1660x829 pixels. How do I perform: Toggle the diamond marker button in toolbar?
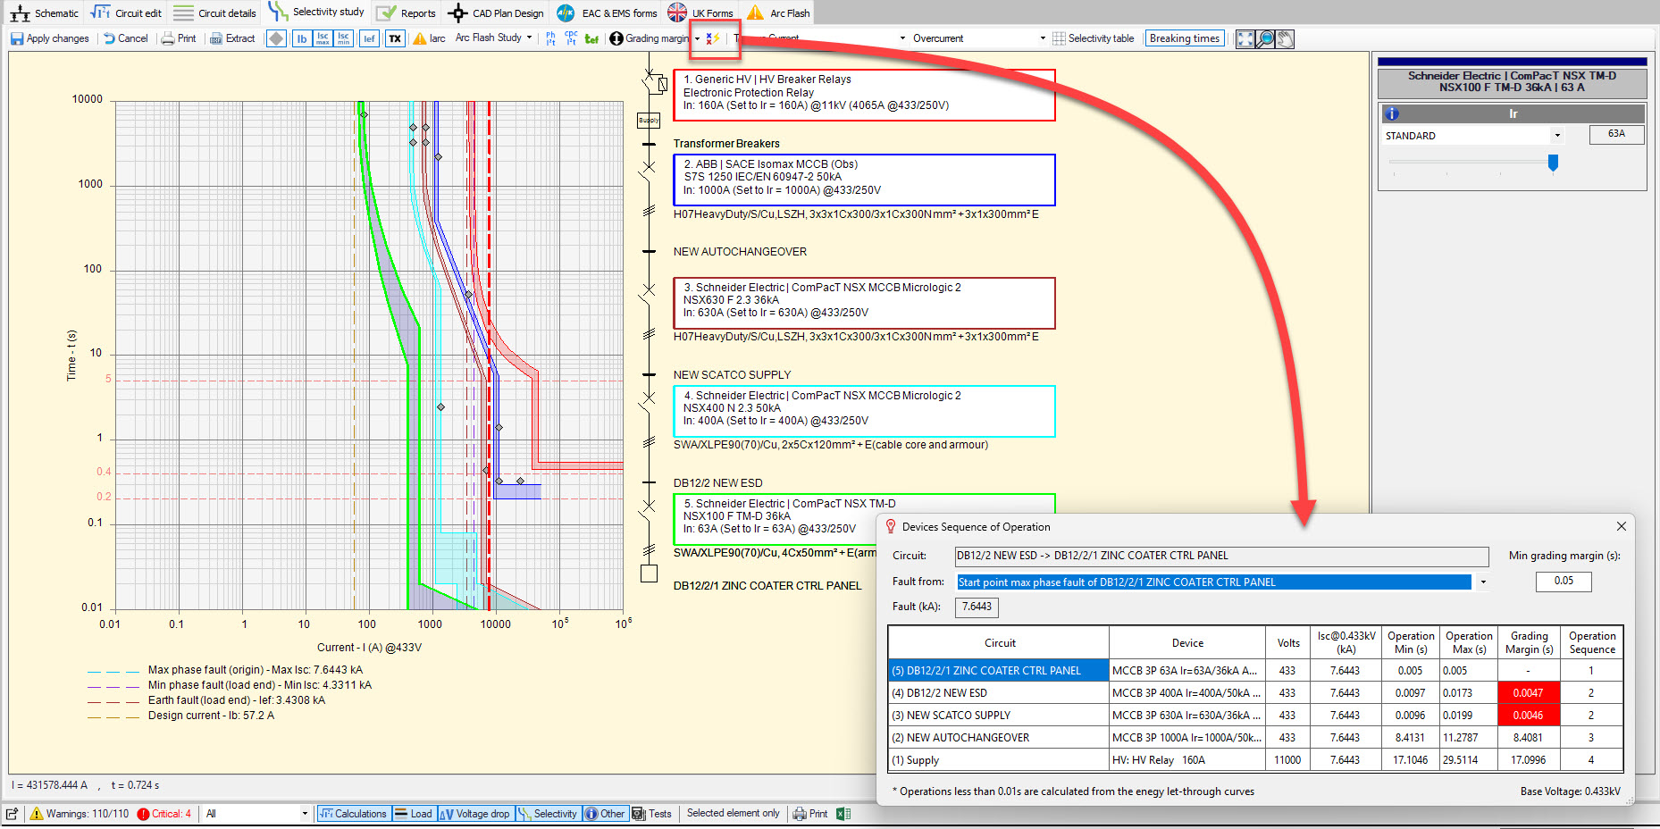click(276, 38)
